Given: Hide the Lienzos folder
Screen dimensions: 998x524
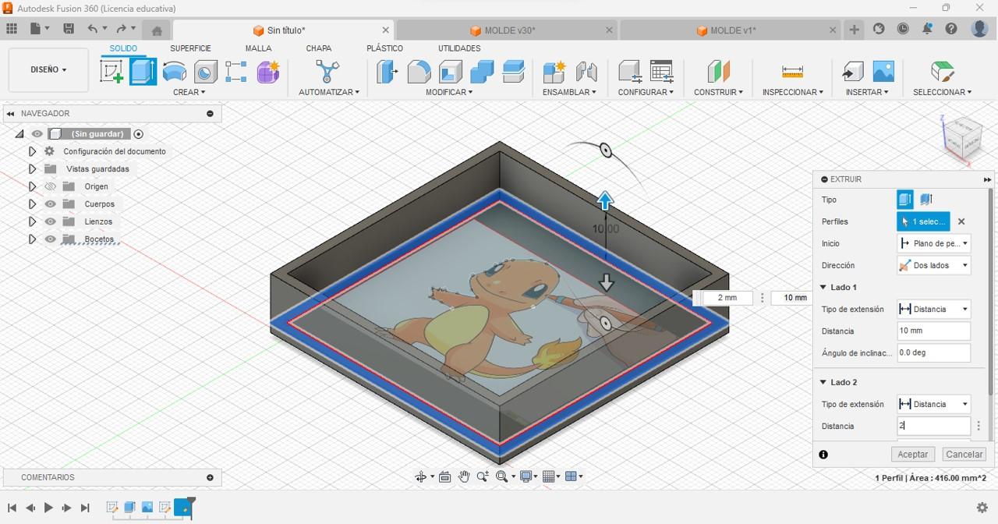Looking at the screenshot, I should pyautogui.click(x=51, y=221).
